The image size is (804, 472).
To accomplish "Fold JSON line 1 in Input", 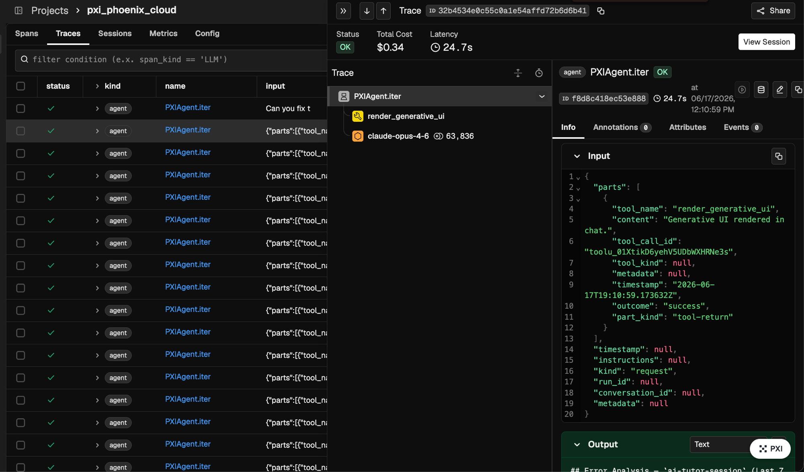I will tap(578, 178).
